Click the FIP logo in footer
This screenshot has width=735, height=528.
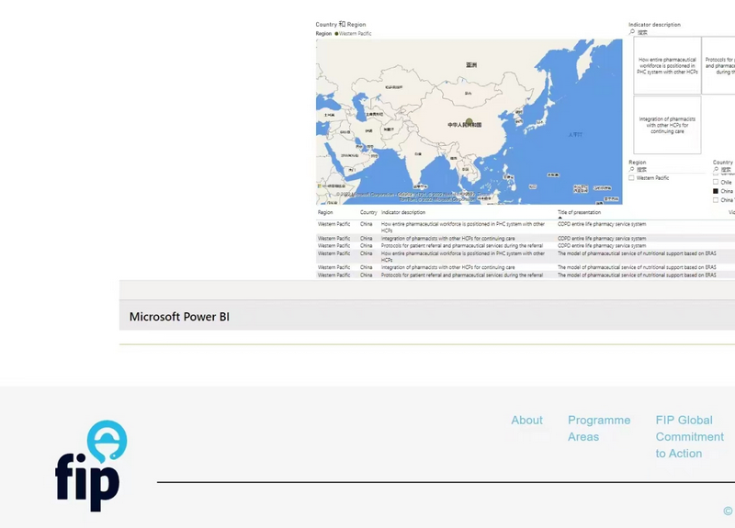[x=90, y=466]
